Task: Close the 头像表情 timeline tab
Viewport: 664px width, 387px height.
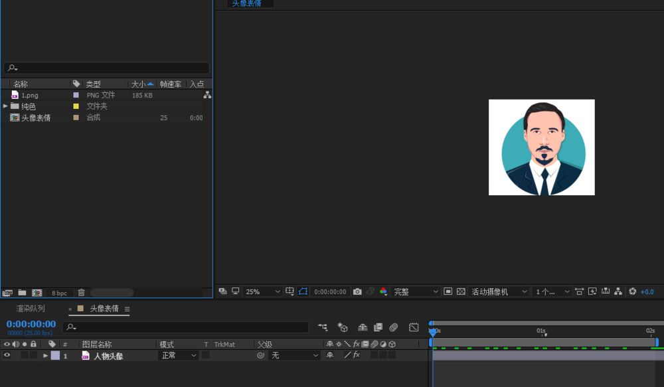Action: pos(70,309)
